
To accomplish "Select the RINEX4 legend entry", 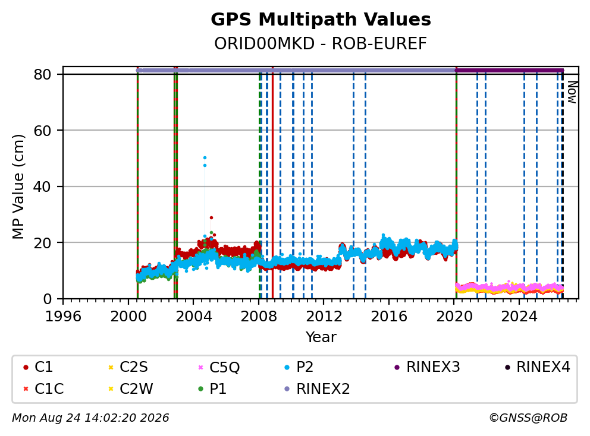I will [537, 367].
